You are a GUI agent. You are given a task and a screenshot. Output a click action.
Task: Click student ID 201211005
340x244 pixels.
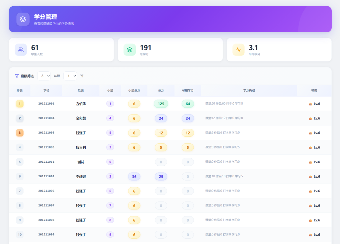click(46, 133)
